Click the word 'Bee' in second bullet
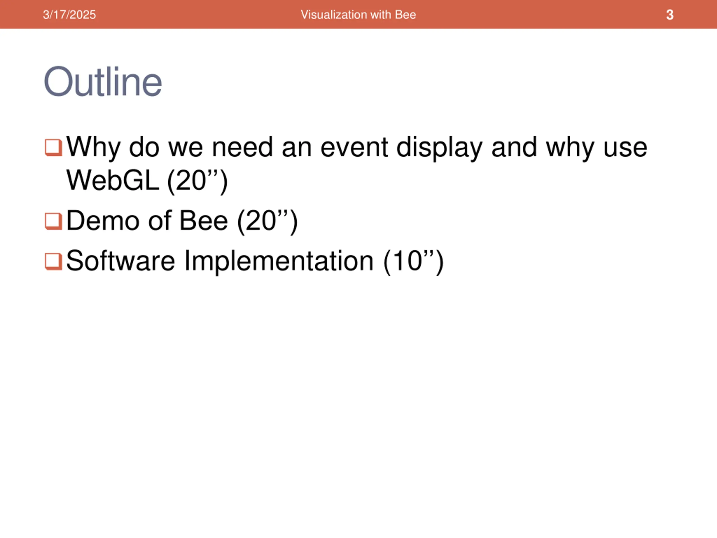 coord(204,221)
